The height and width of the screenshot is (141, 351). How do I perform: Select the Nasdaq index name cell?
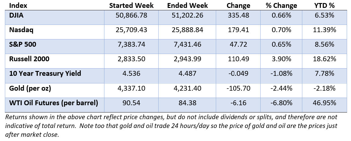(21, 30)
